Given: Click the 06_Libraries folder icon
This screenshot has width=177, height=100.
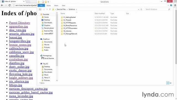Looking at the screenshot, I should coord(62,31).
